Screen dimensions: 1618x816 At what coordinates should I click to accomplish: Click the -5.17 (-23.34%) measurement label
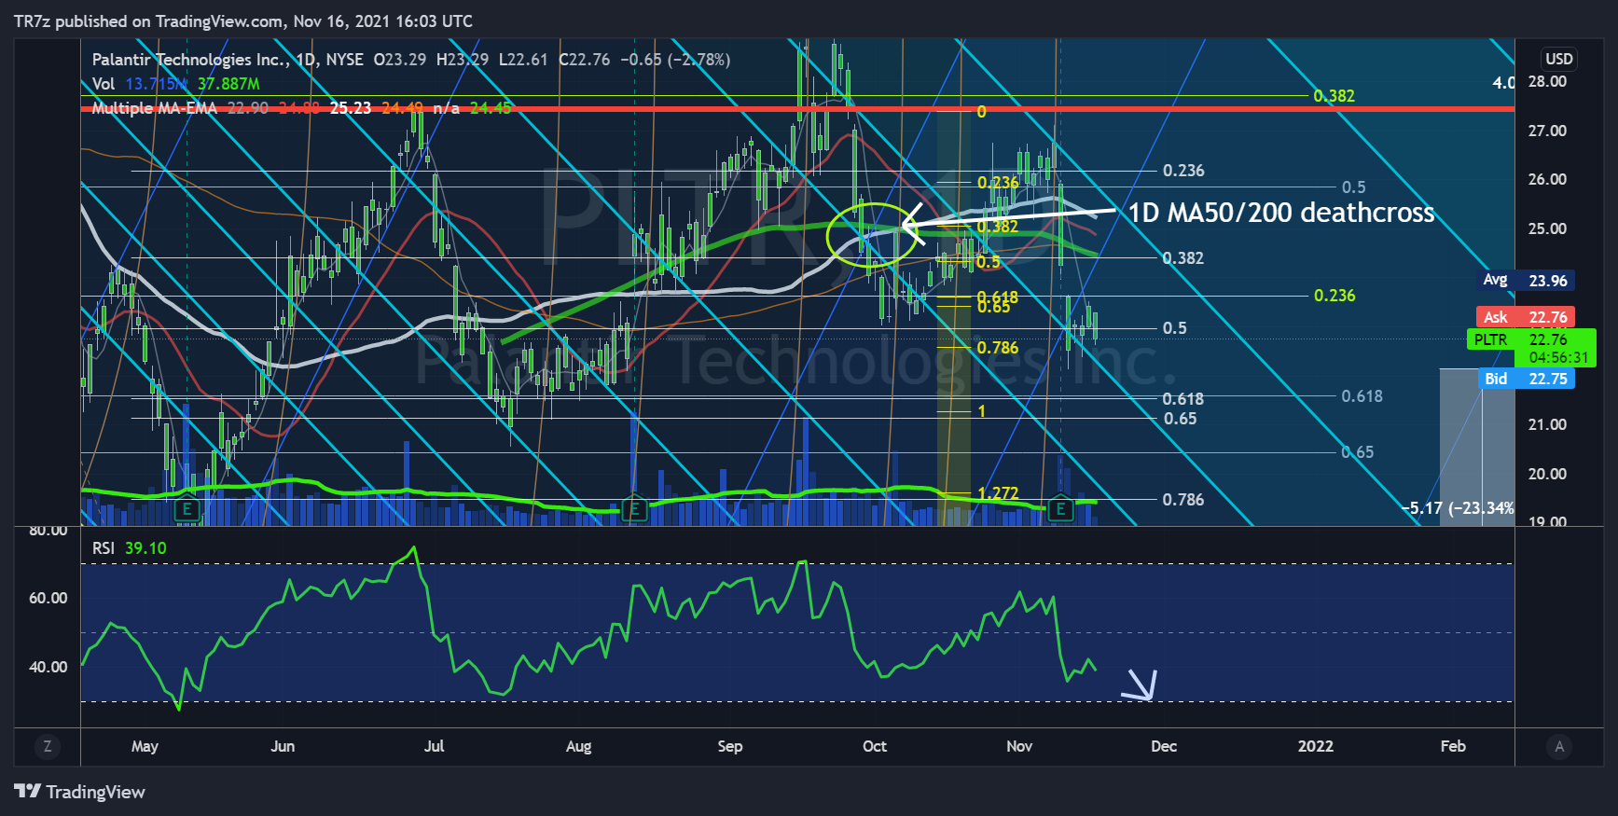(1459, 508)
